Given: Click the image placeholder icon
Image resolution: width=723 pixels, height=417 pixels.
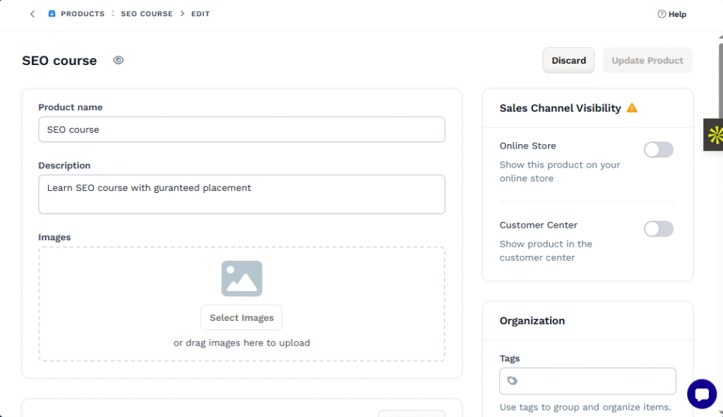Looking at the screenshot, I should tap(241, 278).
